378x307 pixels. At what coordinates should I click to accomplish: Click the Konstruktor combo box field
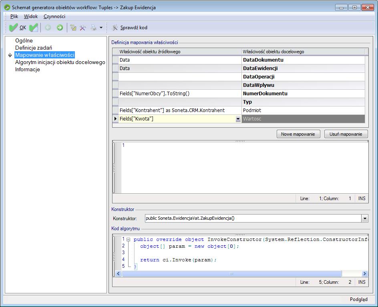[x=253, y=219]
